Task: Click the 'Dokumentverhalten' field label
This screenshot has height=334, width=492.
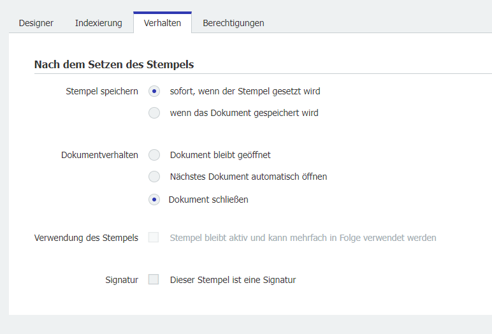Action: pyautogui.click(x=99, y=155)
